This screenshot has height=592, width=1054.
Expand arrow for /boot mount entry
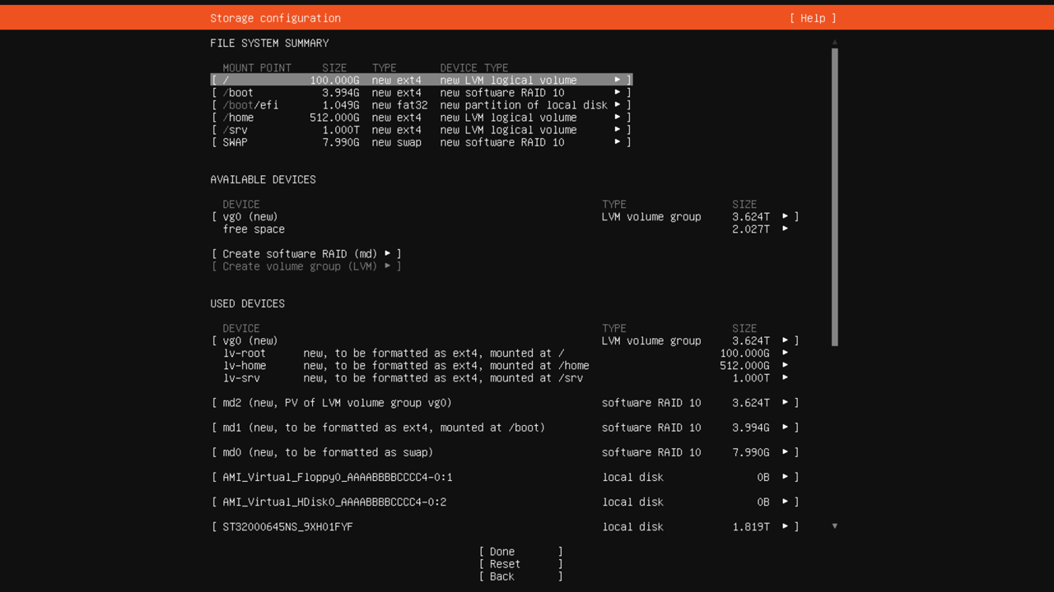[x=617, y=93]
